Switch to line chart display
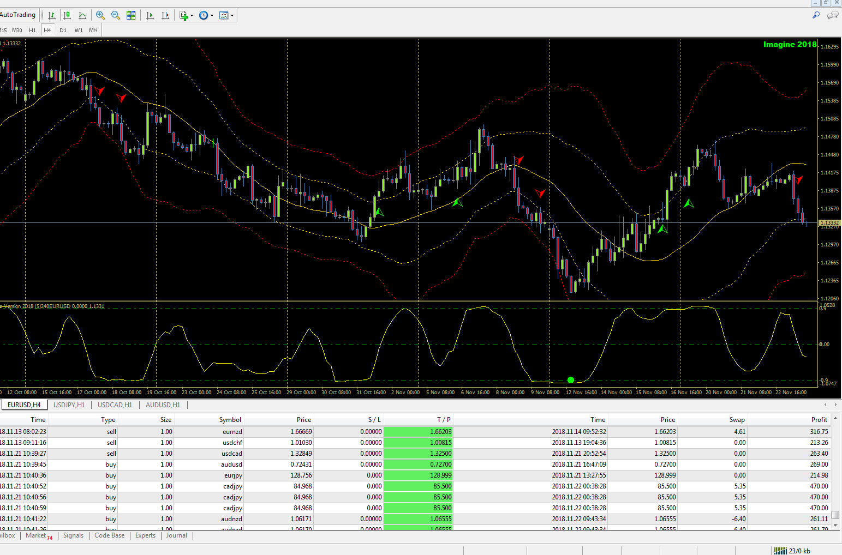Viewport: 842px width, 555px height. pos(82,15)
